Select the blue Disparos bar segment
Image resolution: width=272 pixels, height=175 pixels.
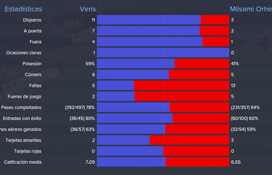149,20
